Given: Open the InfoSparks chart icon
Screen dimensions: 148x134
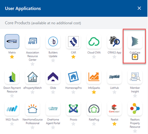Looking at the screenshot, I should click(94, 77).
